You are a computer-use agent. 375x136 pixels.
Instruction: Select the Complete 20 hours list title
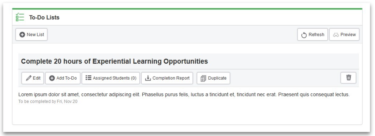click(114, 61)
